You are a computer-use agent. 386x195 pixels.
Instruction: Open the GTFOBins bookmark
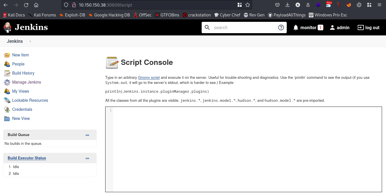coord(167,15)
